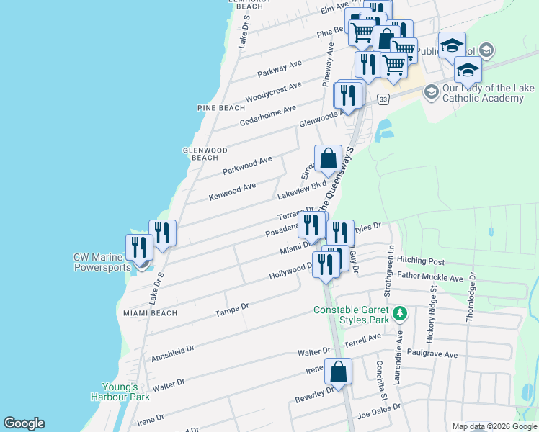Click the Beverley Dr label
539x432 pixels.
click(315, 395)
